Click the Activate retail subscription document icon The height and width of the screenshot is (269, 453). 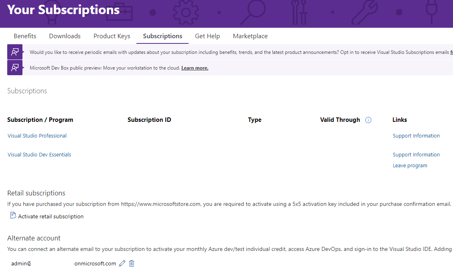pyautogui.click(x=13, y=215)
